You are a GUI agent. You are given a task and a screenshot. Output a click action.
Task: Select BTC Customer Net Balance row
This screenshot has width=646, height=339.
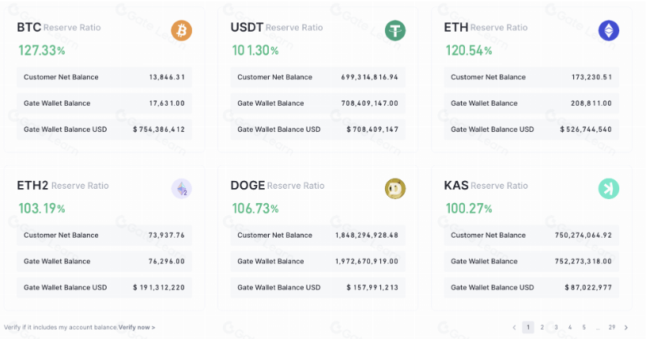pyautogui.click(x=104, y=77)
